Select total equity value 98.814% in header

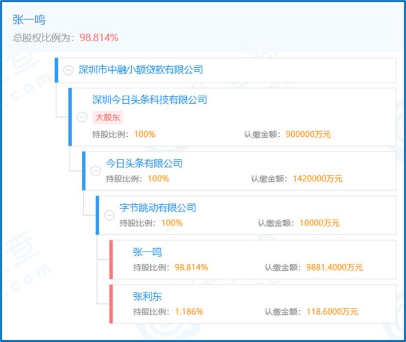(99, 38)
